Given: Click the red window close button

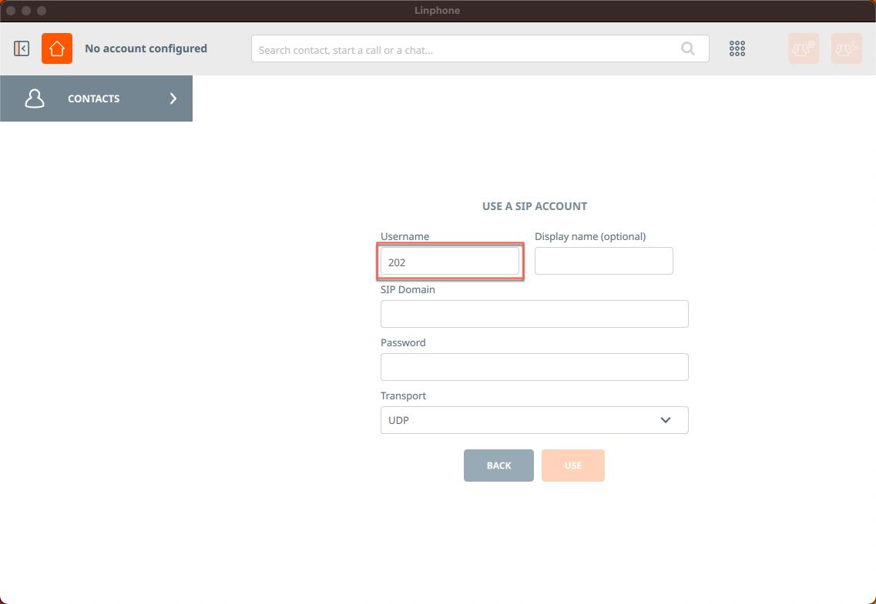Looking at the screenshot, I should tap(11, 11).
